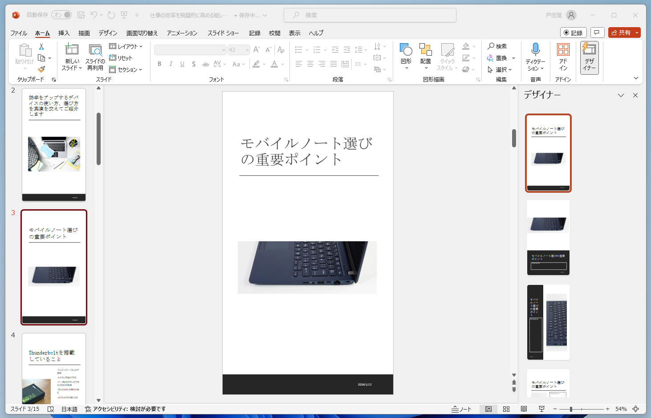The image size is (651, 418).
Task: Click the clear all formatting icon
Action: click(x=281, y=50)
